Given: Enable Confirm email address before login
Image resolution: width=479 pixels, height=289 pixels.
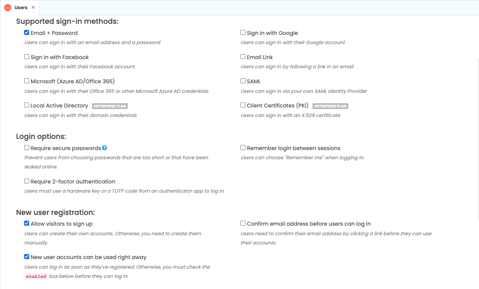Looking at the screenshot, I should (x=243, y=223).
